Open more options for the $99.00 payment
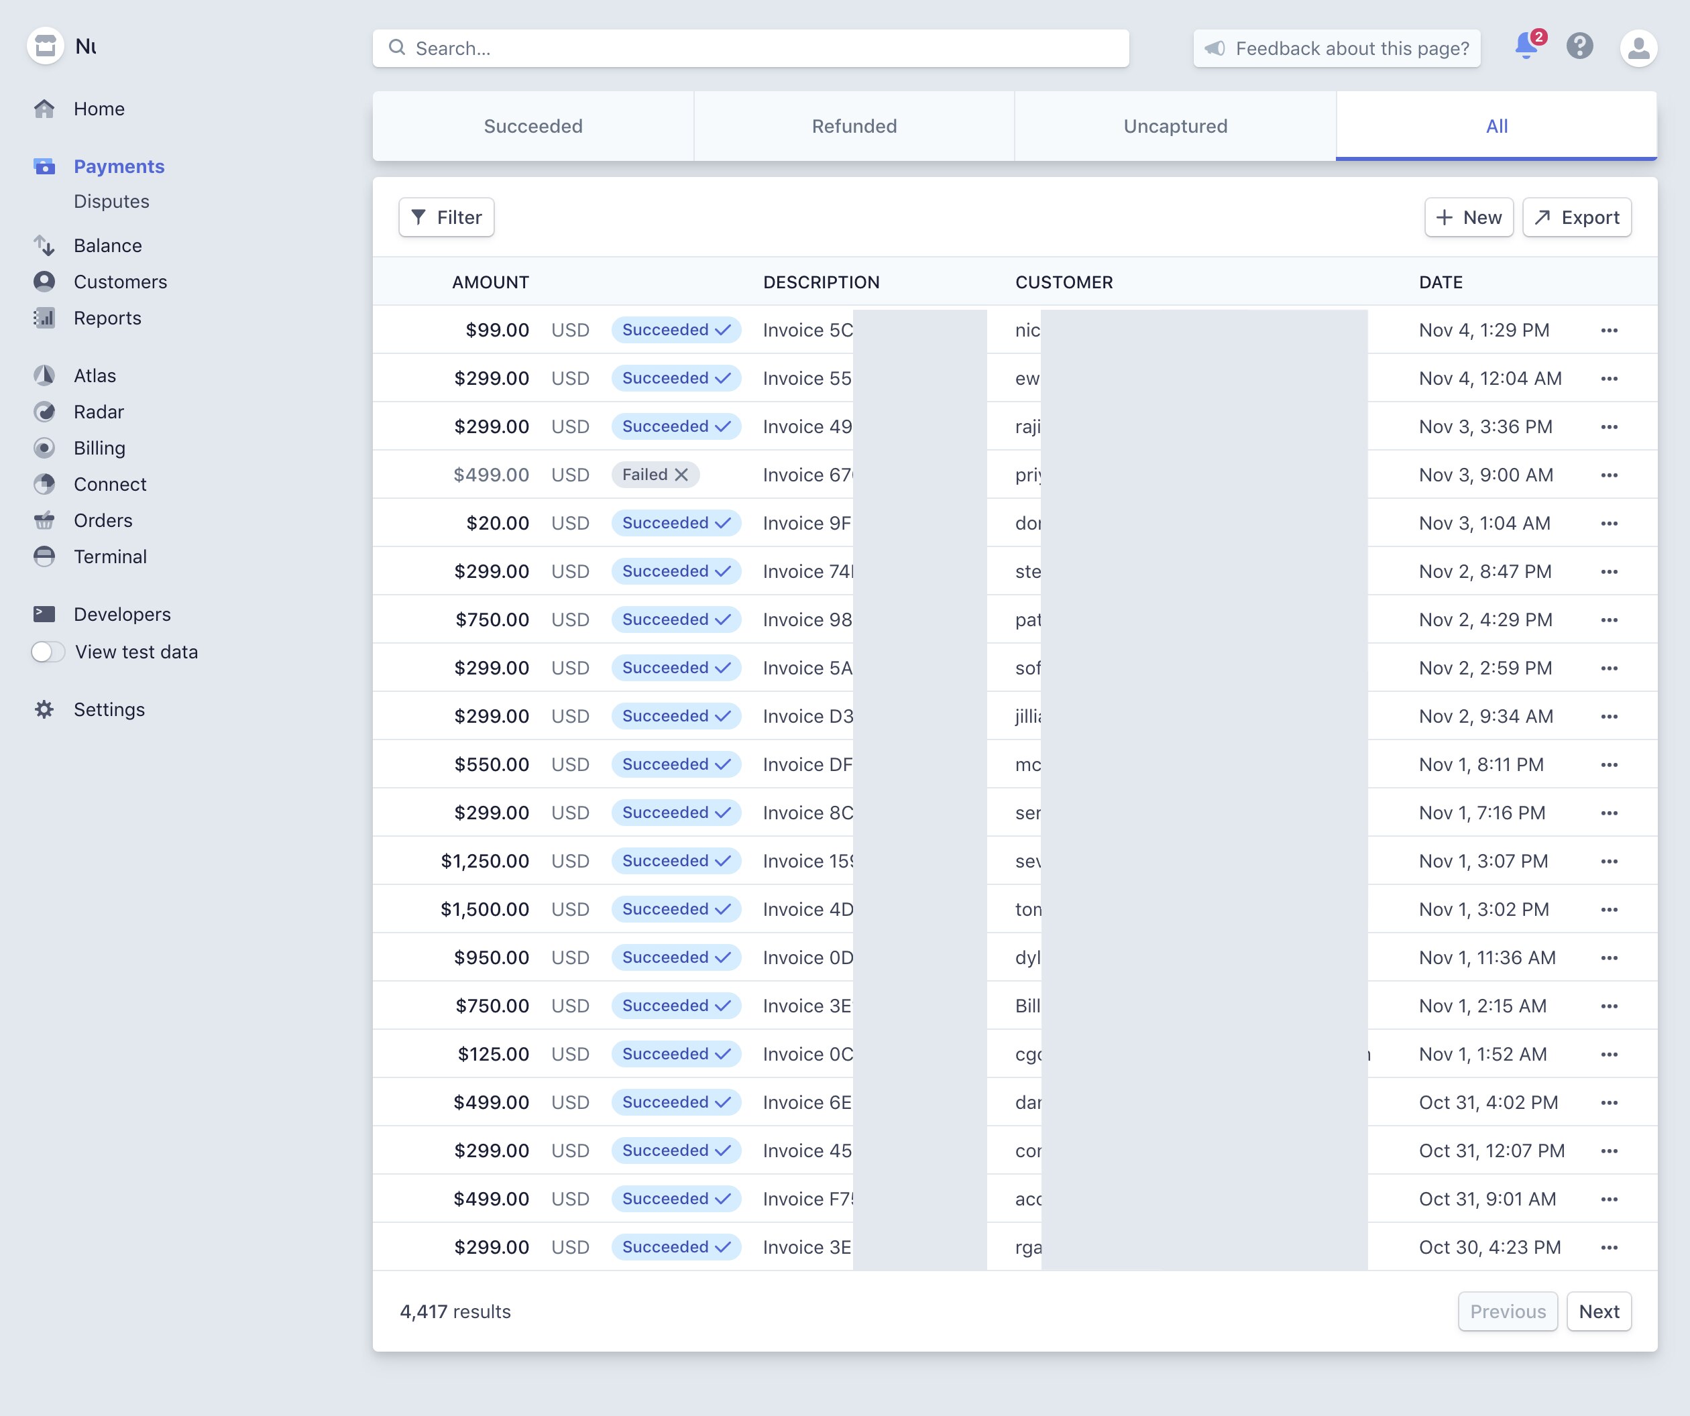The image size is (1690, 1416). coord(1609,330)
